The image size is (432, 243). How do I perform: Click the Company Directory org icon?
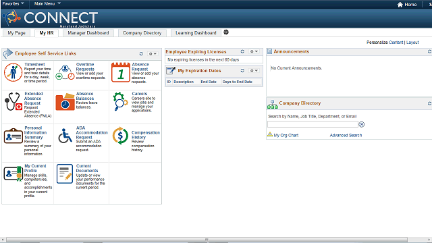pos(273,104)
